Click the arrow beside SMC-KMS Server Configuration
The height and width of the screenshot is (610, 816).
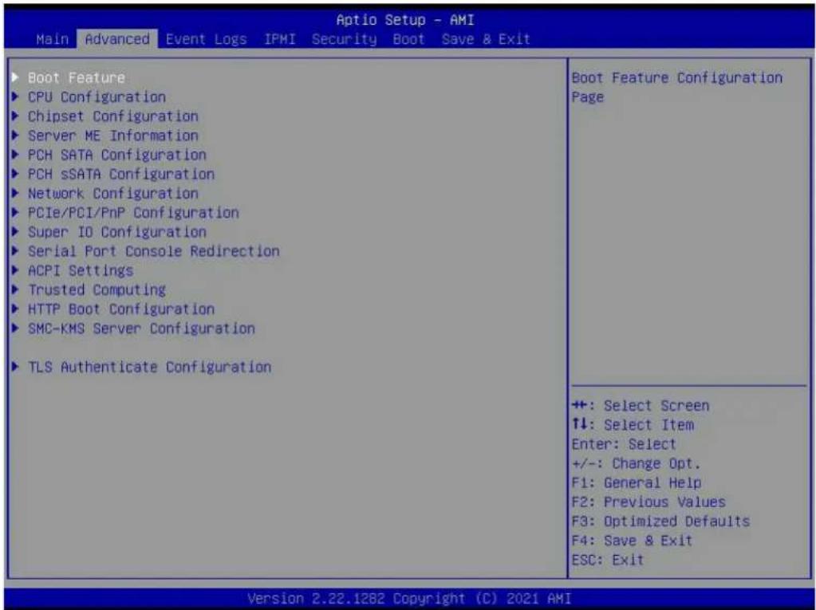coord(16,329)
